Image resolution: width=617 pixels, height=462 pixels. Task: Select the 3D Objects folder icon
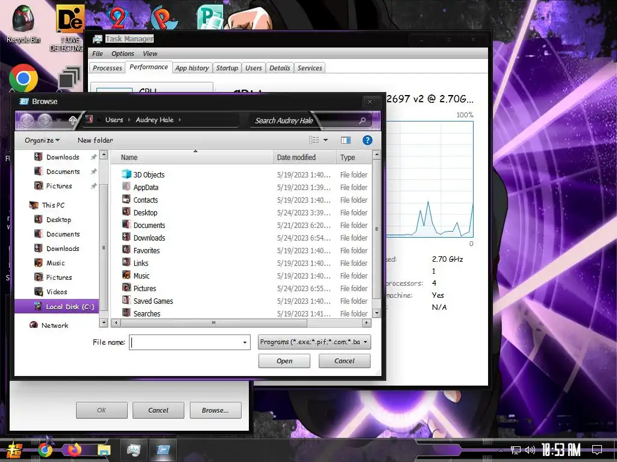click(127, 174)
